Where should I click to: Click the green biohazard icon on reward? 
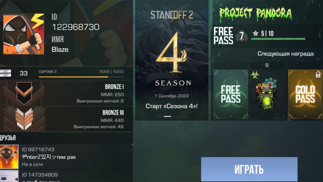coord(255,75)
